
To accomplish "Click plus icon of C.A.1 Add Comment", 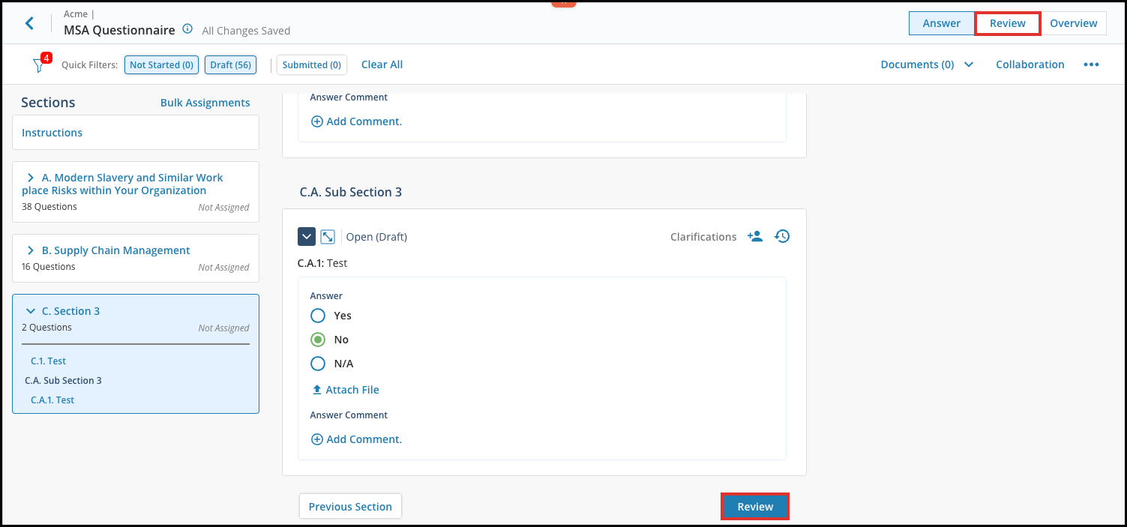I will point(317,439).
